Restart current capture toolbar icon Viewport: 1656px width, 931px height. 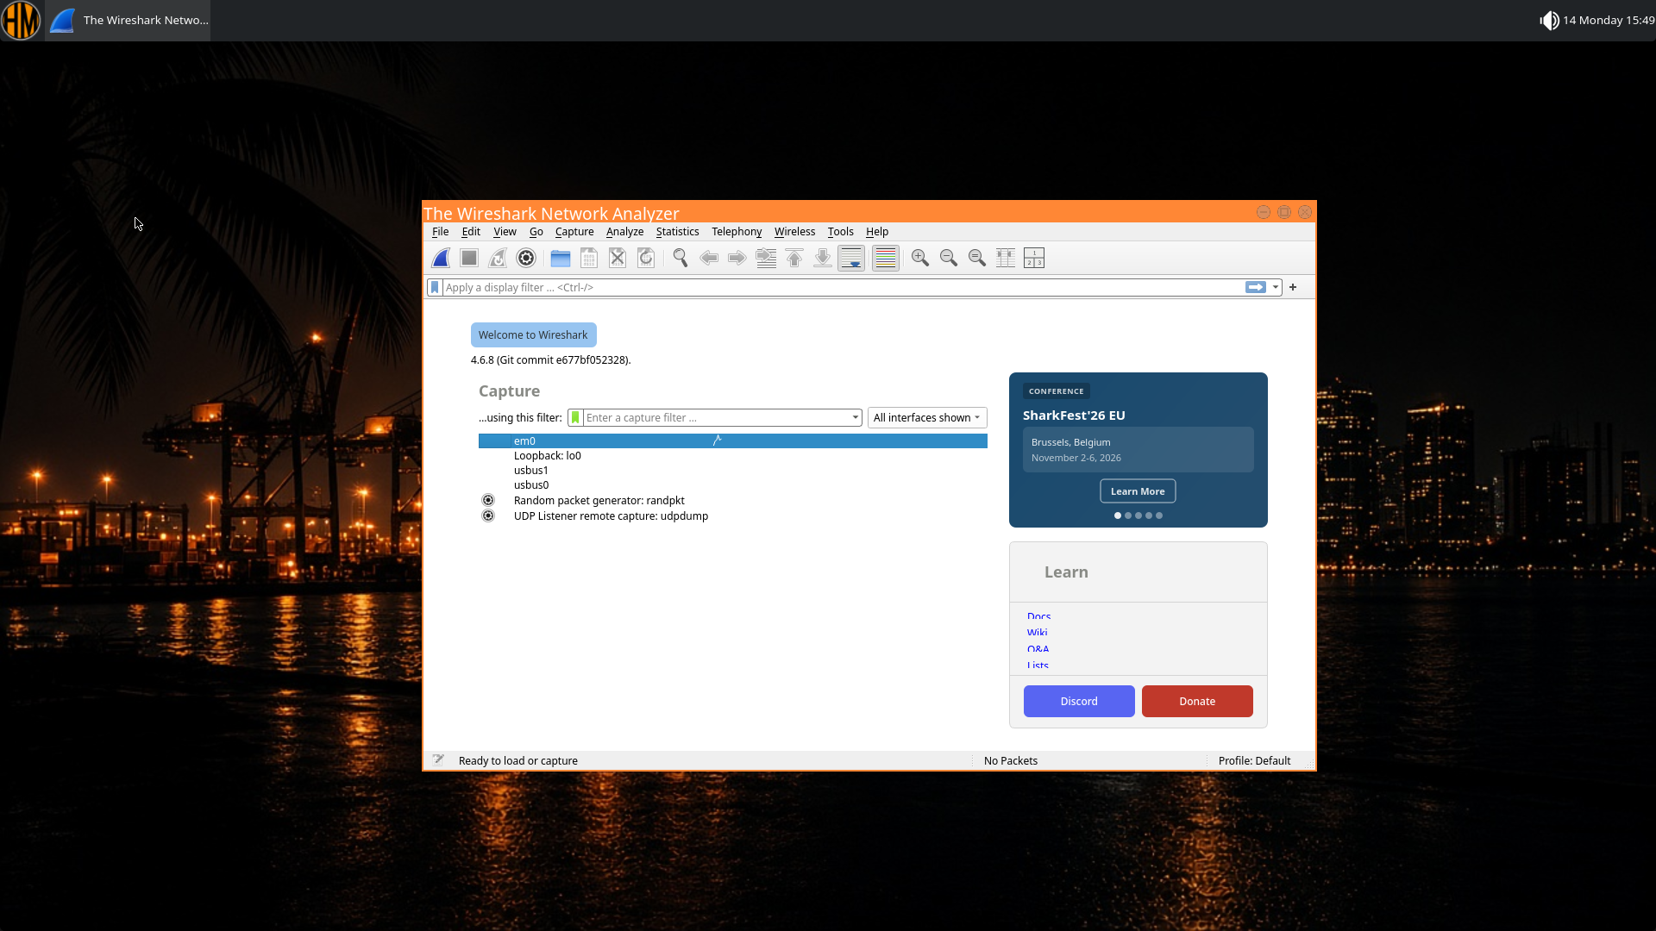pos(498,258)
